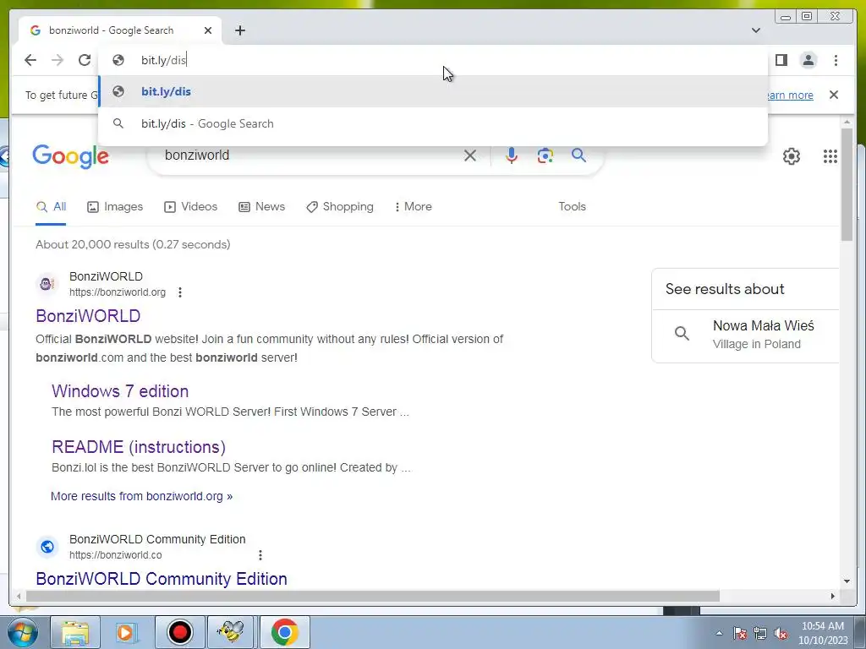Reload the current page
The image size is (866, 649).
click(x=85, y=60)
